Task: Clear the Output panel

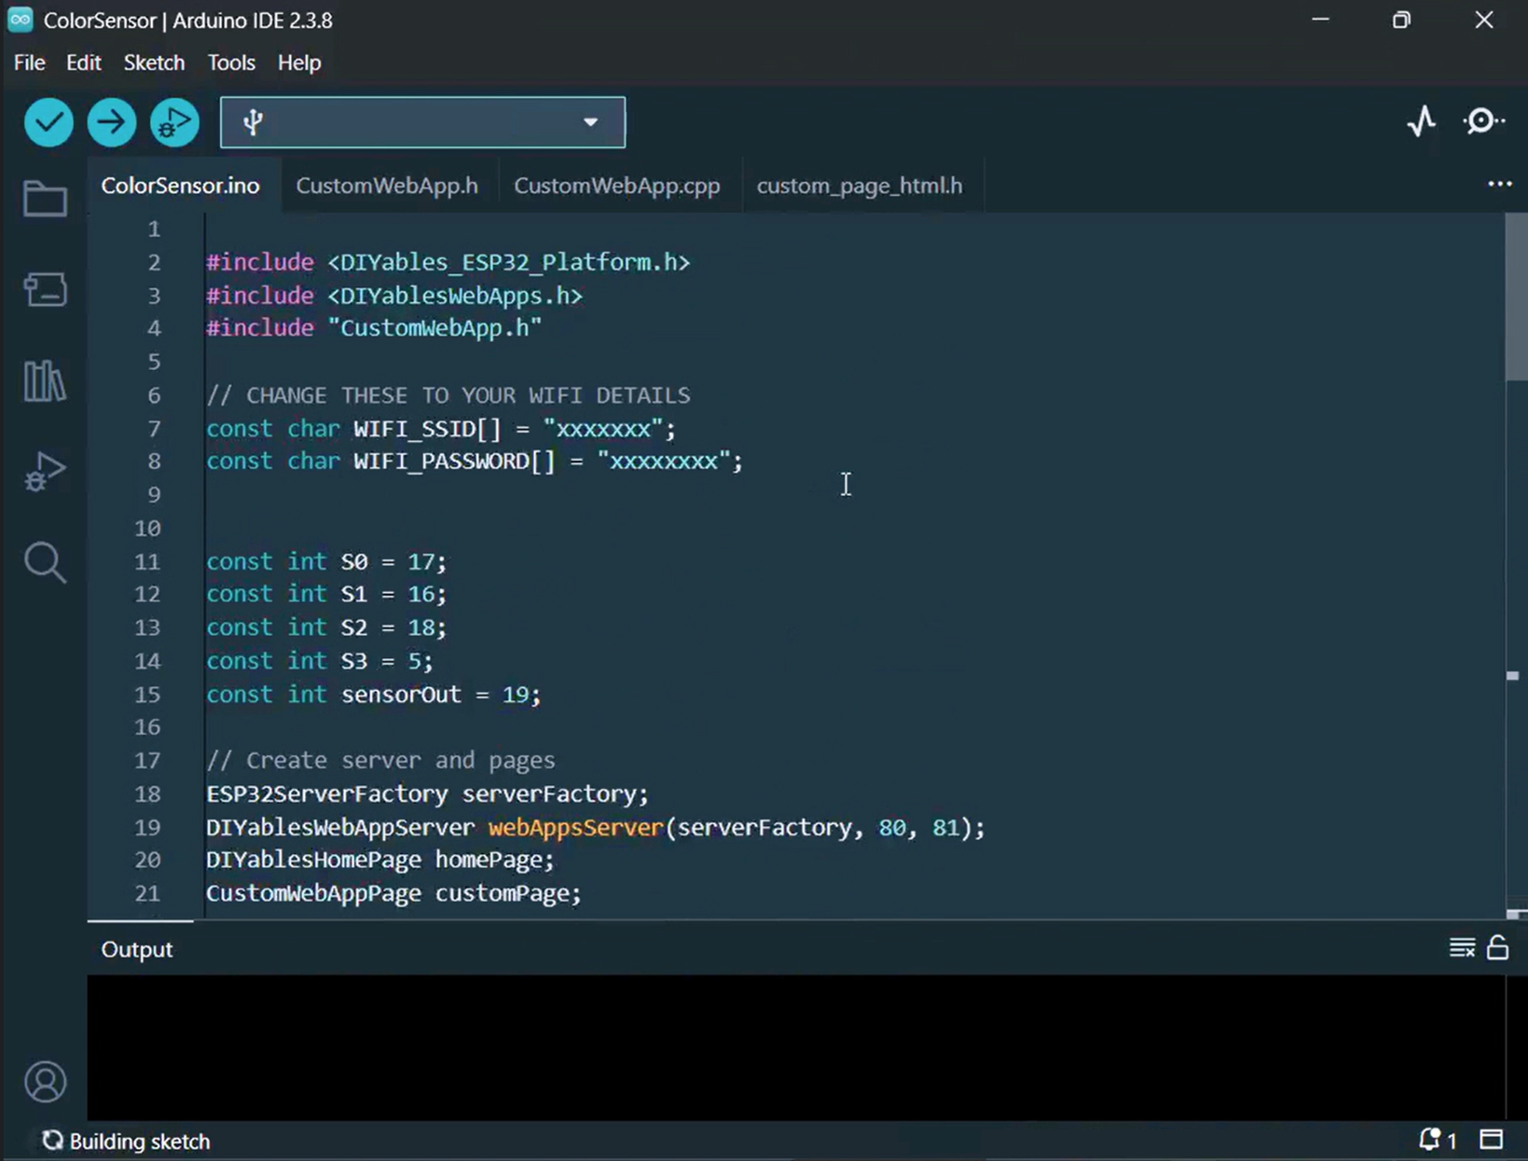Action: pos(1461,947)
